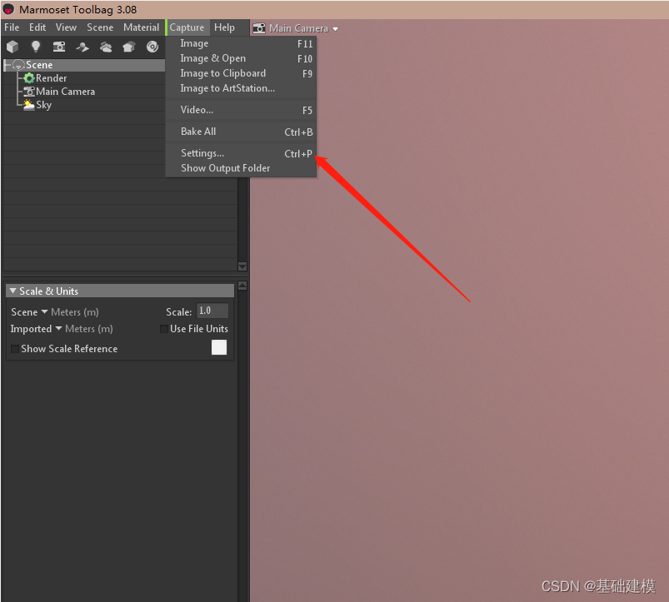669x602 pixels.
Task: Choose Image & Open
Action: (241, 58)
